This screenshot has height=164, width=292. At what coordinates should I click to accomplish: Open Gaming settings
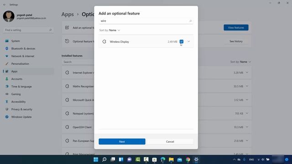pyautogui.click(x=28, y=94)
